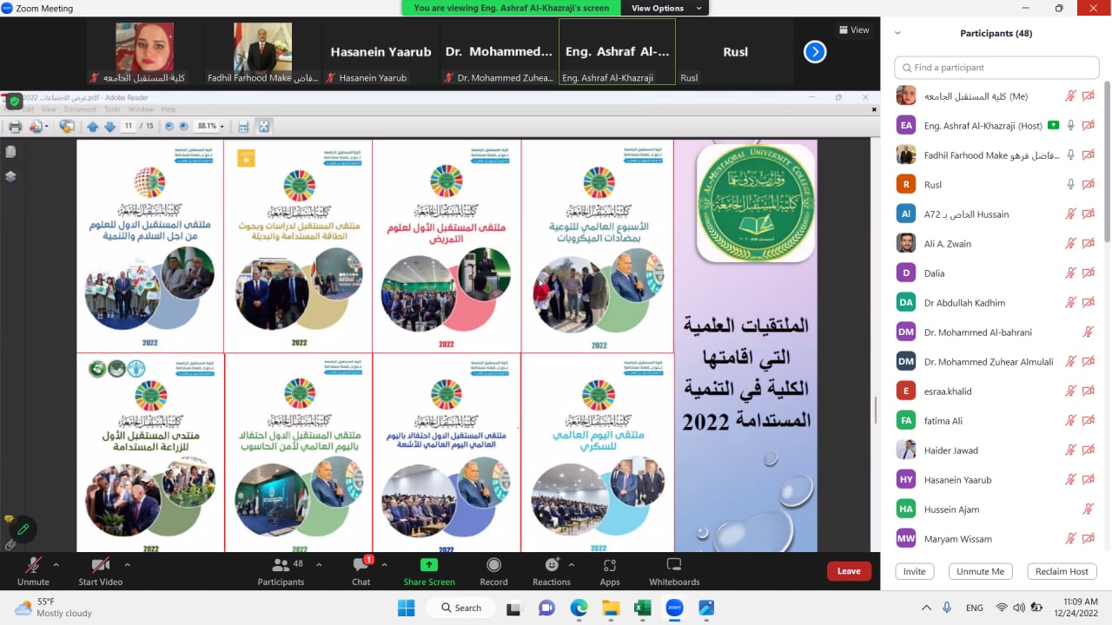The image size is (1112, 625).
Task: Click the green encryption shield icon
Action: pos(14,102)
